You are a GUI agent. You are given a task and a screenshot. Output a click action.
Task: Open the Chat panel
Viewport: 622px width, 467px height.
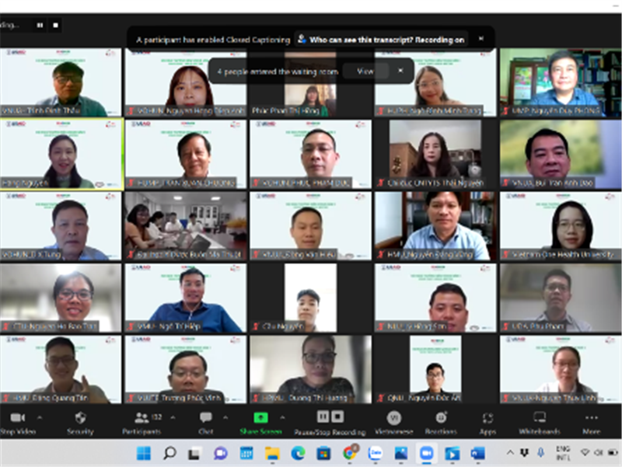click(205, 418)
